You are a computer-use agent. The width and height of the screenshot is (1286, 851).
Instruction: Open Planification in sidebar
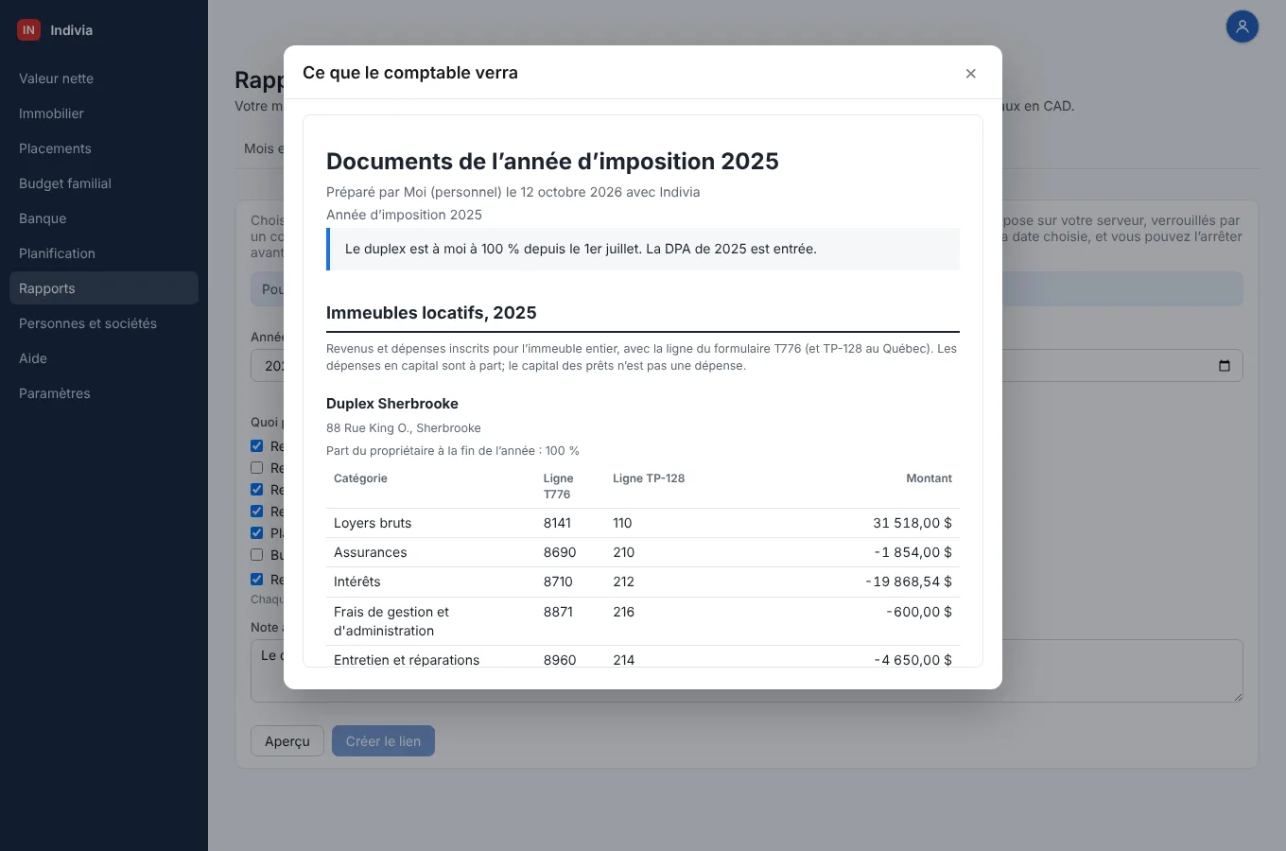(104, 253)
